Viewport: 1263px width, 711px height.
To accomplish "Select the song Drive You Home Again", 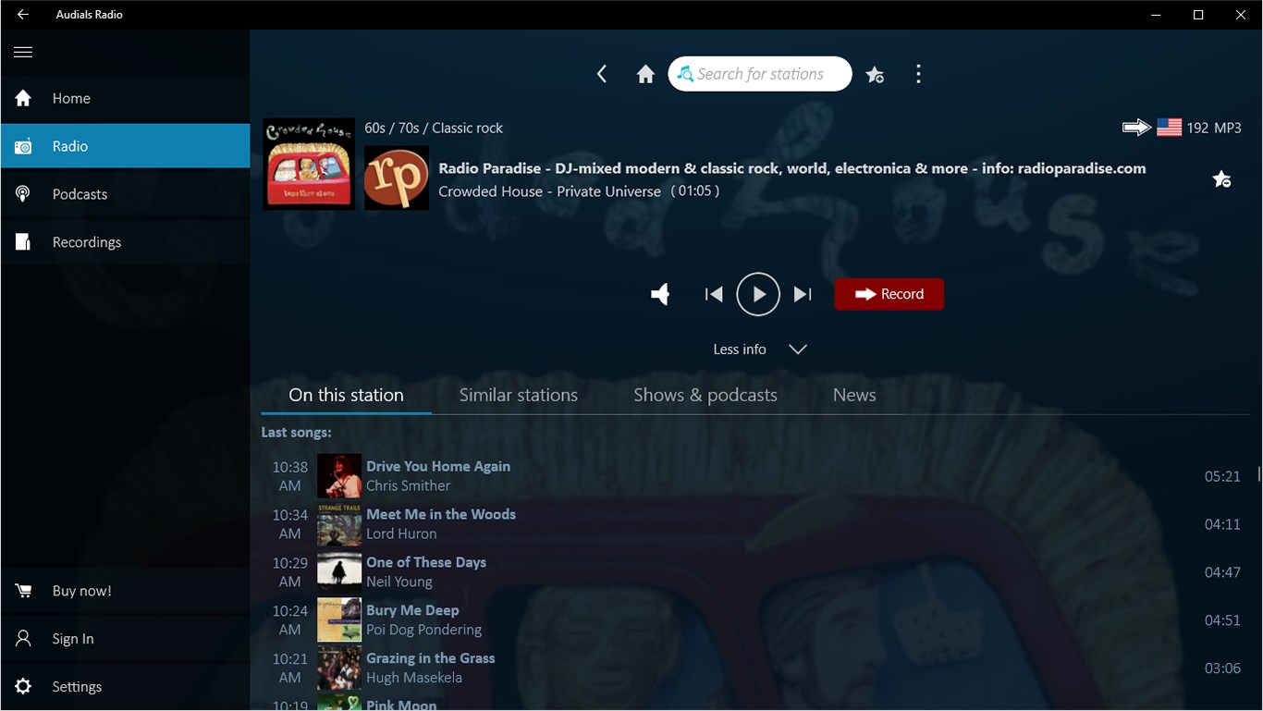I will click(x=438, y=466).
